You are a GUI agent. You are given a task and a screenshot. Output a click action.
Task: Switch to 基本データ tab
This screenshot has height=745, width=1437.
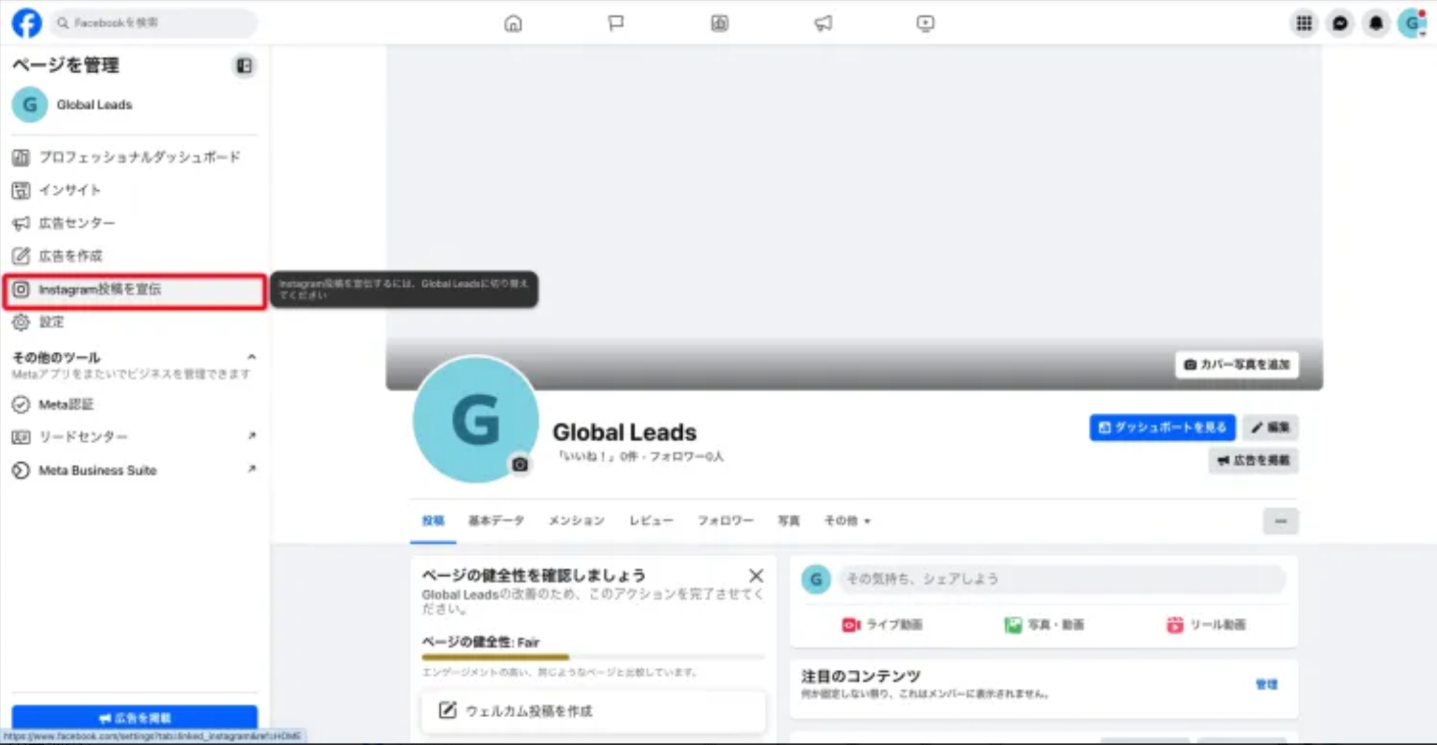(496, 521)
